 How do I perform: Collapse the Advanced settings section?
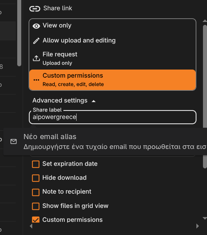(64, 101)
